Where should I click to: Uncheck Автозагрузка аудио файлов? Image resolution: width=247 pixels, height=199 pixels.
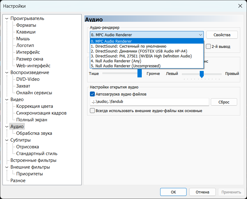(x=92, y=94)
